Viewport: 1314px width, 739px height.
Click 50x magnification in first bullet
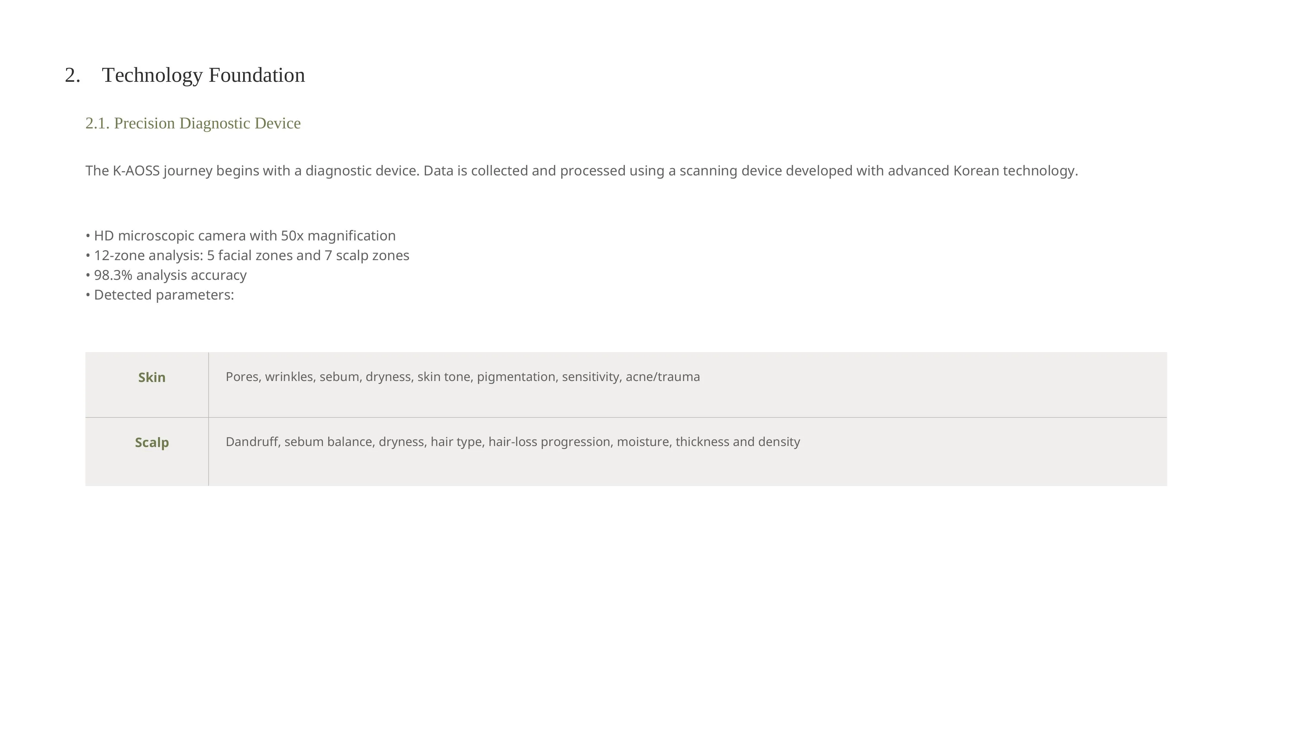click(x=338, y=235)
